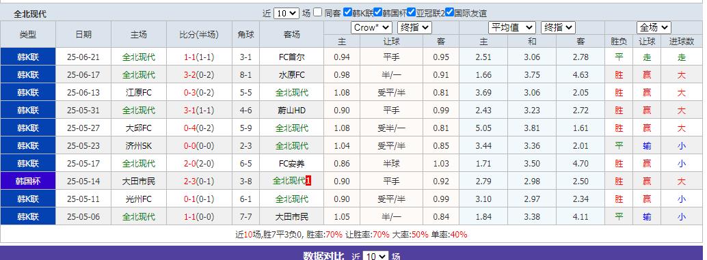
Task: Click the red card badge beside 全北现代
Action: point(308,181)
